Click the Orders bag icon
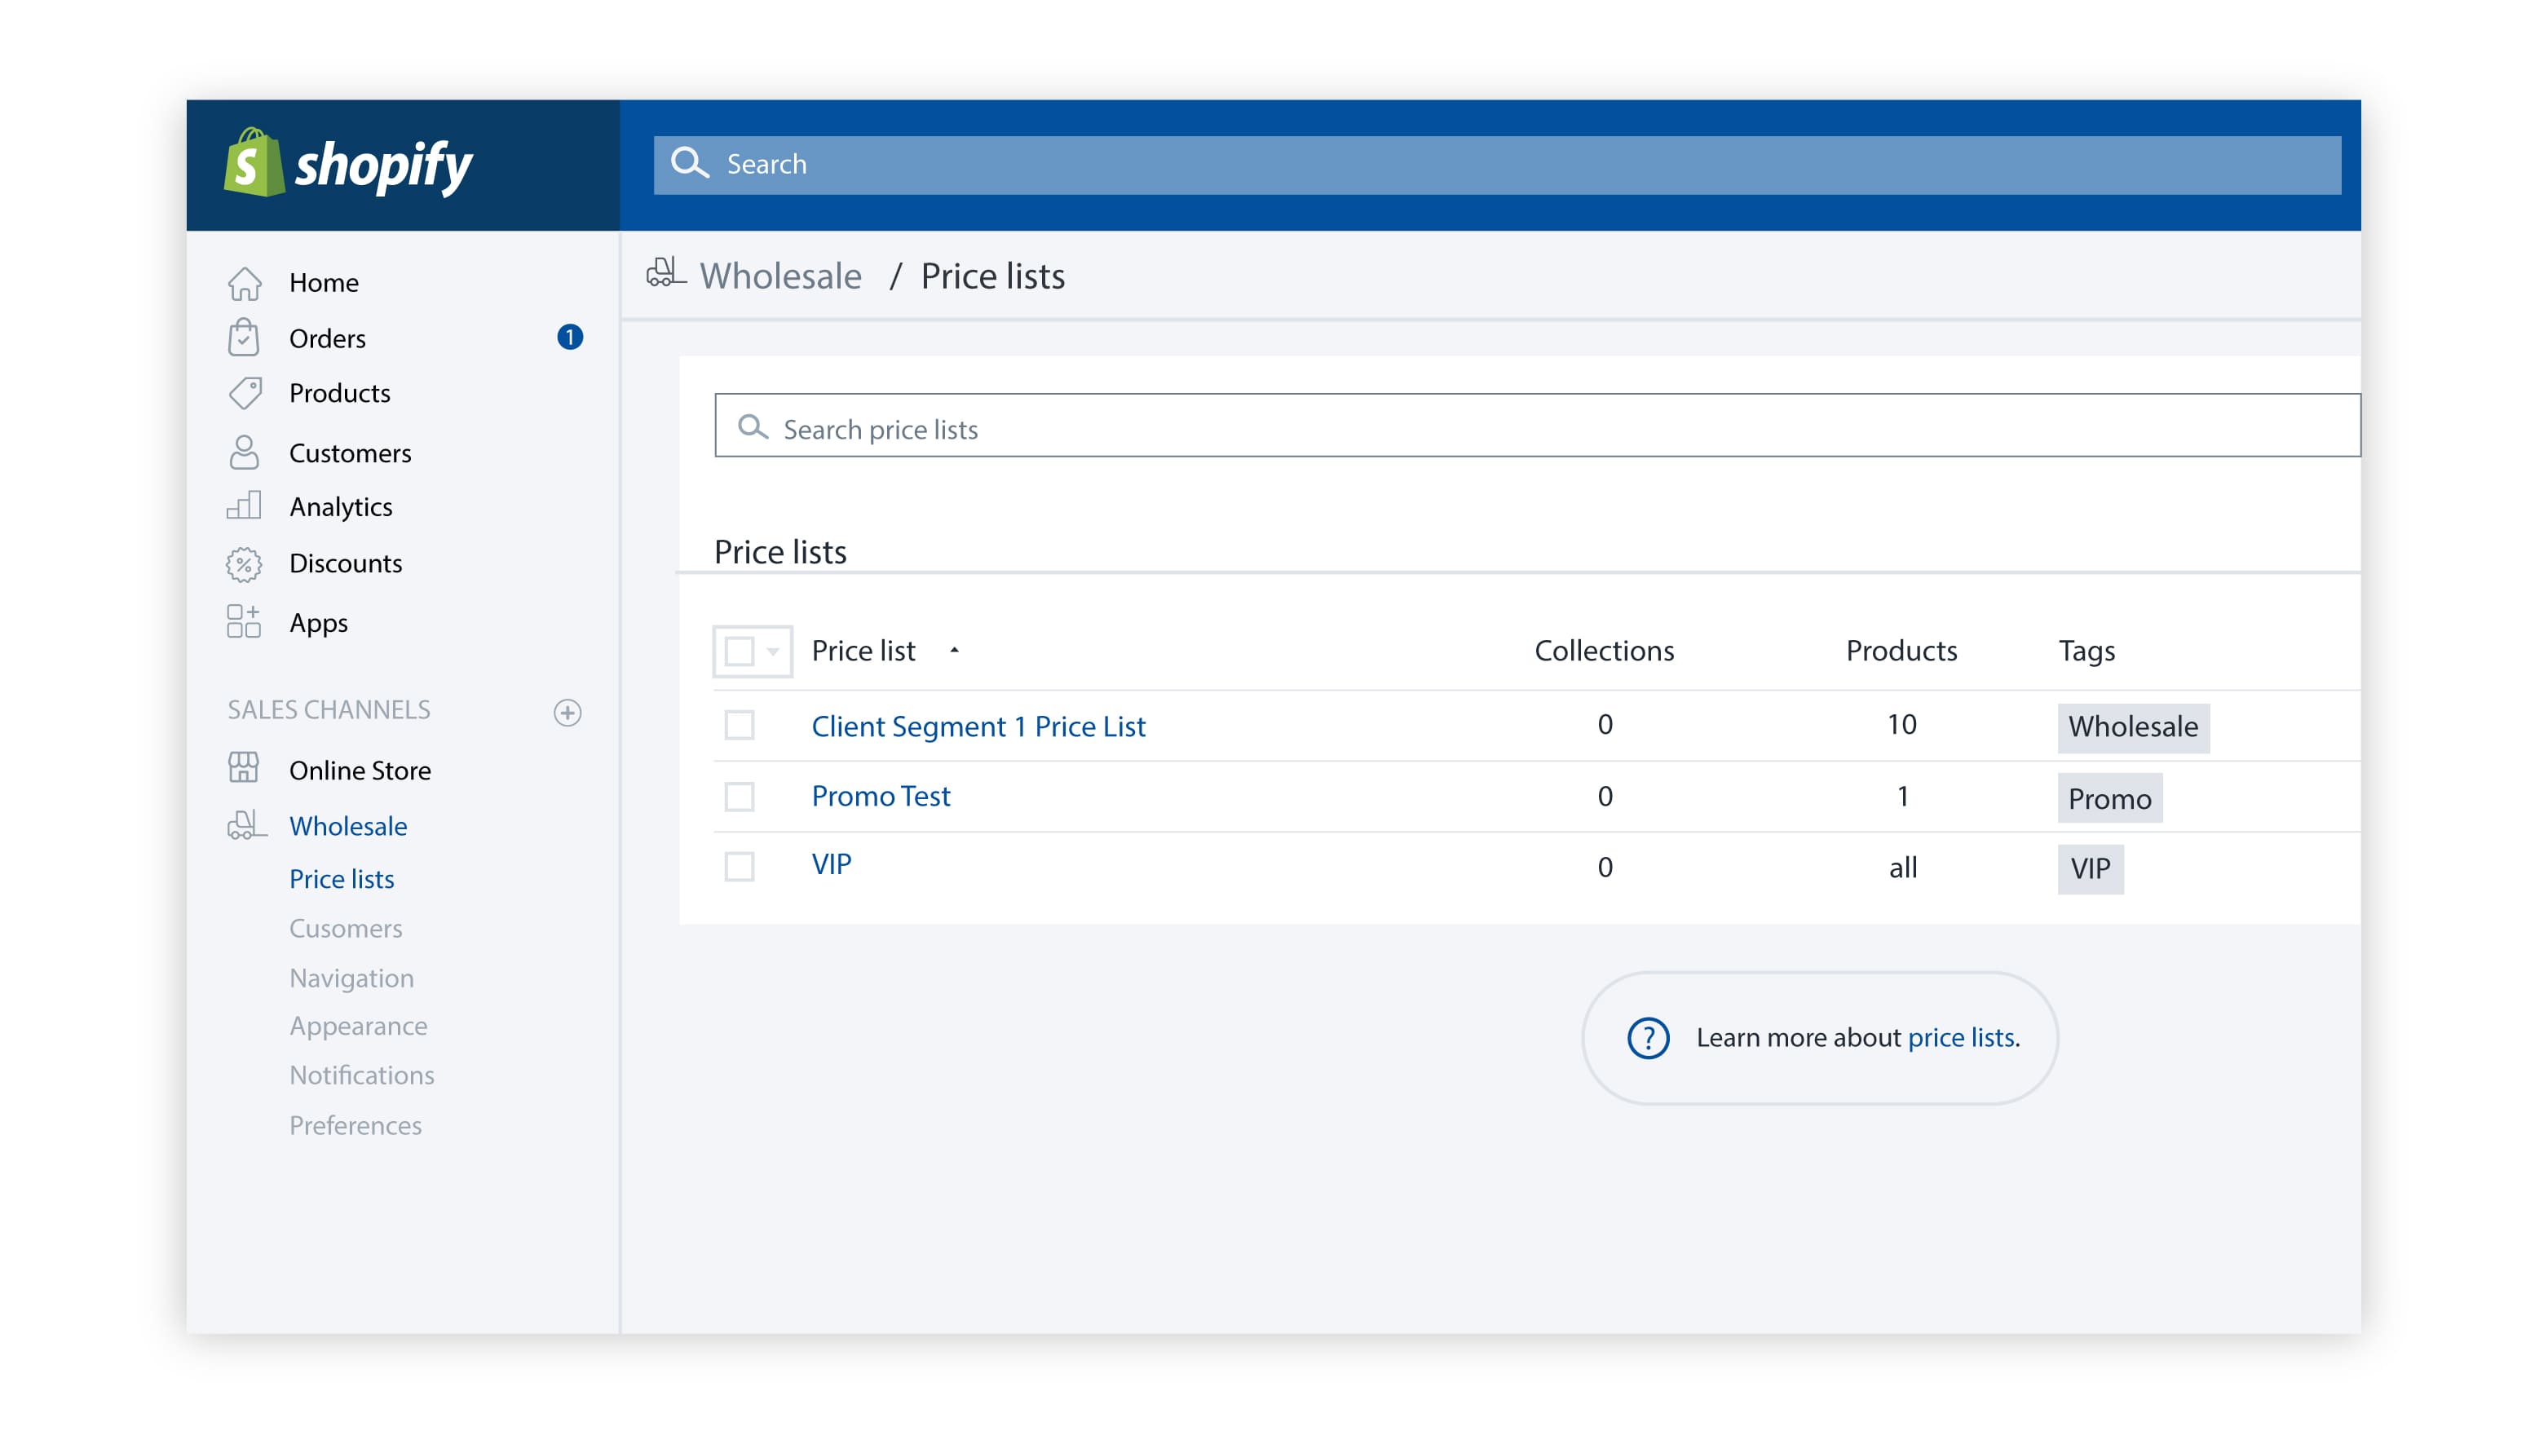 pyautogui.click(x=244, y=338)
